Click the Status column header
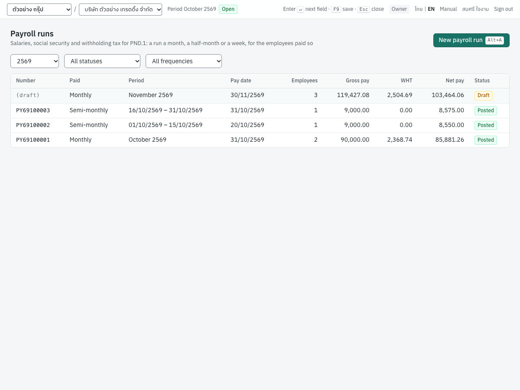The height and width of the screenshot is (390, 520). [x=482, y=81]
